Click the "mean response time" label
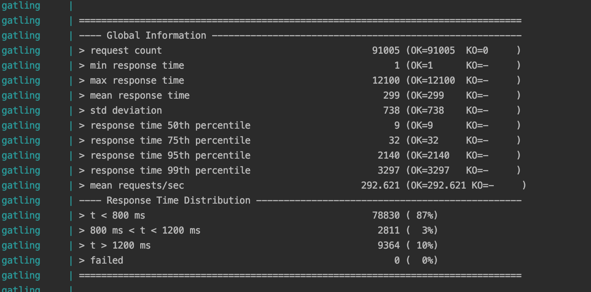This screenshot has width=591, height=292. pyautogui.click(x=139, y=95)
